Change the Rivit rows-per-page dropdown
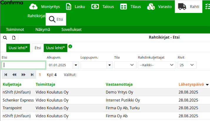The height and width of the screenshot is (121, 210). tap(187, 65)
